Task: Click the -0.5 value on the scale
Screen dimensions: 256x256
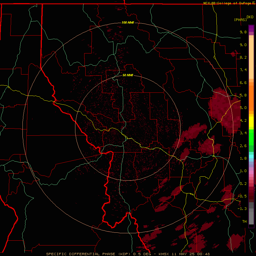Action: [x=242, y=196]
